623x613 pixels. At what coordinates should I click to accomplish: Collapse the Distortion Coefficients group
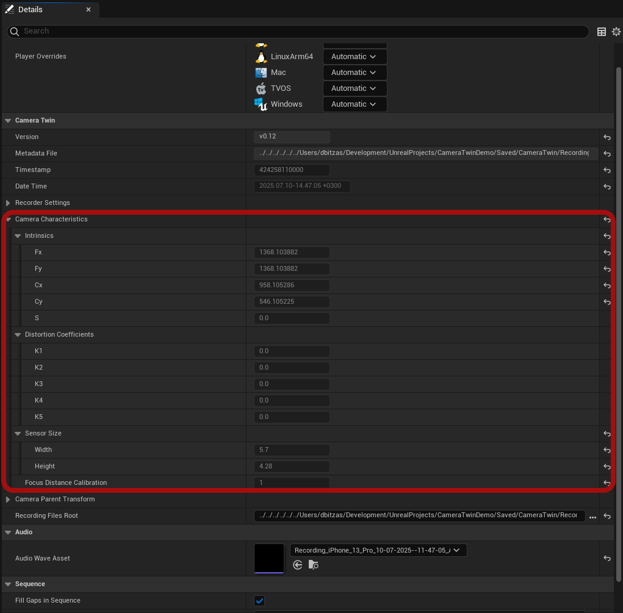coord(18,335)
